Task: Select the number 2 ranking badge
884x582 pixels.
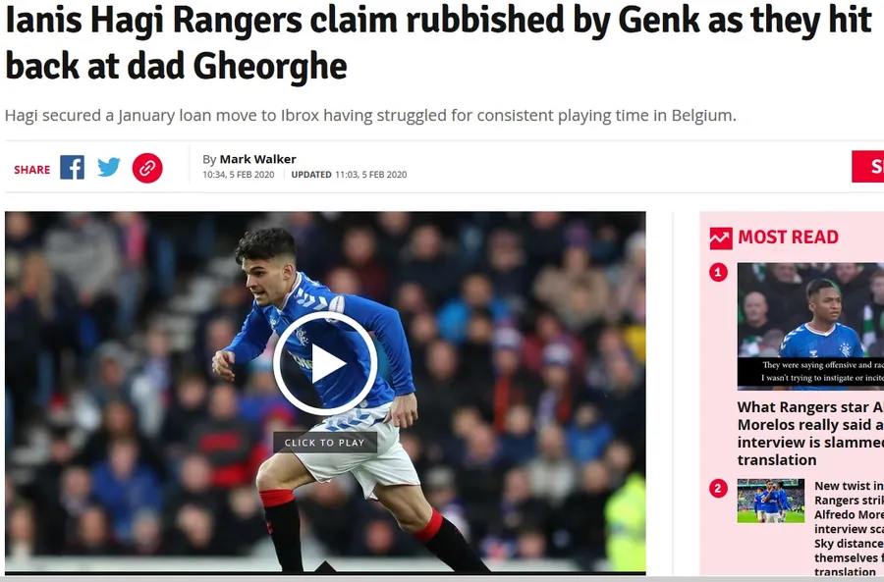Action: pyautogui.click(x=718, y=488)
